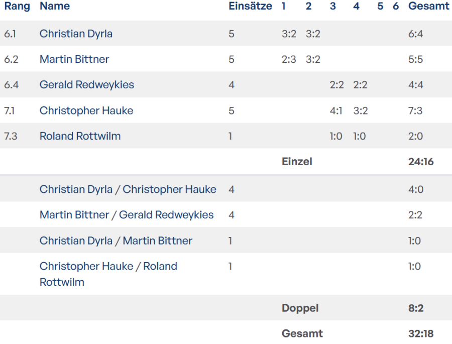Click Christian Dyrla's 6:4 total score

pos(415,34)
